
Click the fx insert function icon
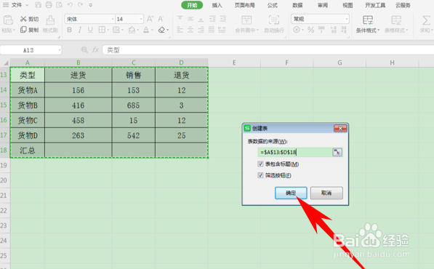click(95, 50)
